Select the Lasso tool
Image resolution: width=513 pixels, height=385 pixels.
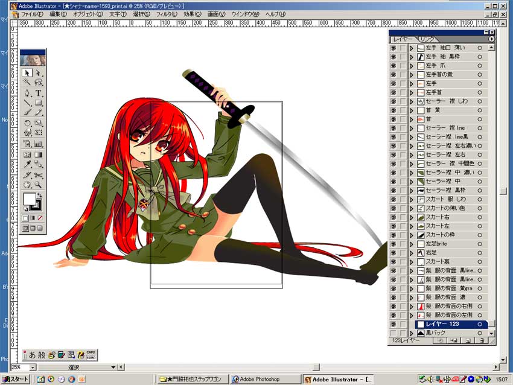(38, 82)
